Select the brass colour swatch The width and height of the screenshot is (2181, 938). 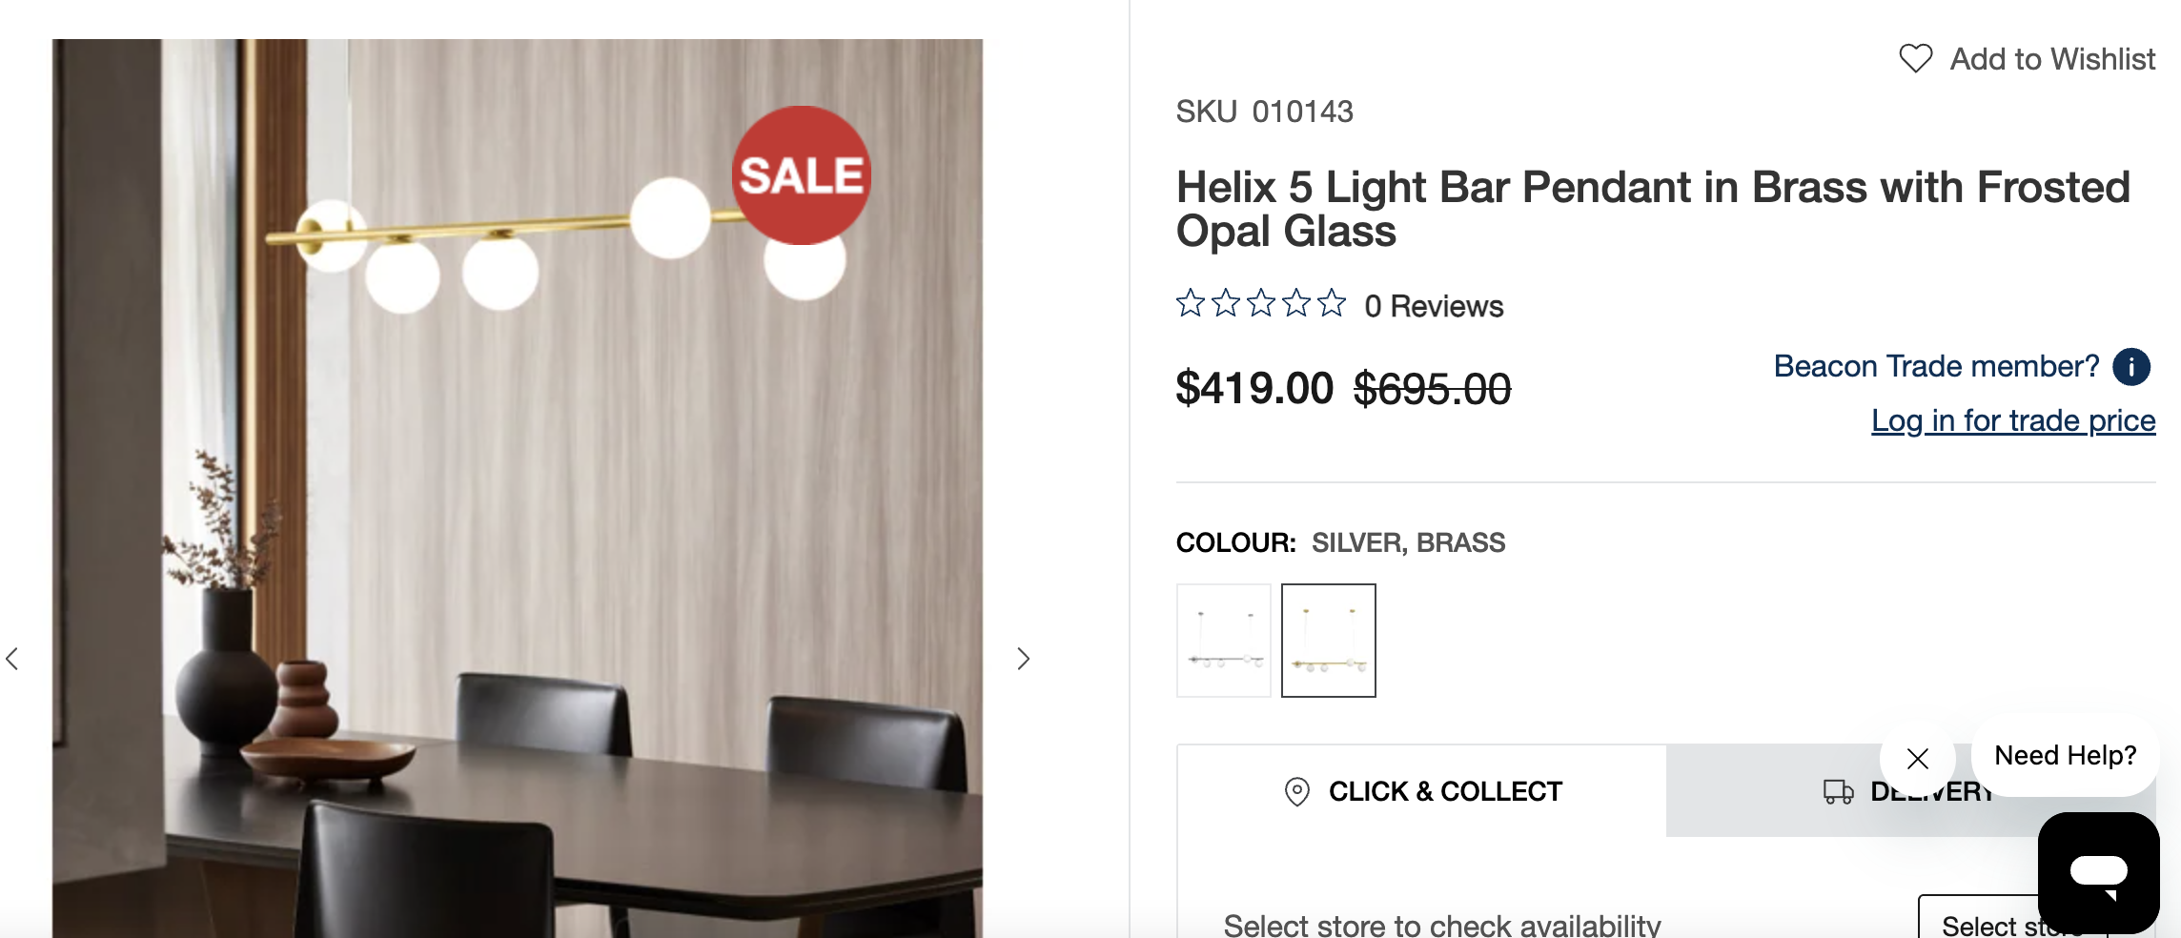(x=1329, y=641)
